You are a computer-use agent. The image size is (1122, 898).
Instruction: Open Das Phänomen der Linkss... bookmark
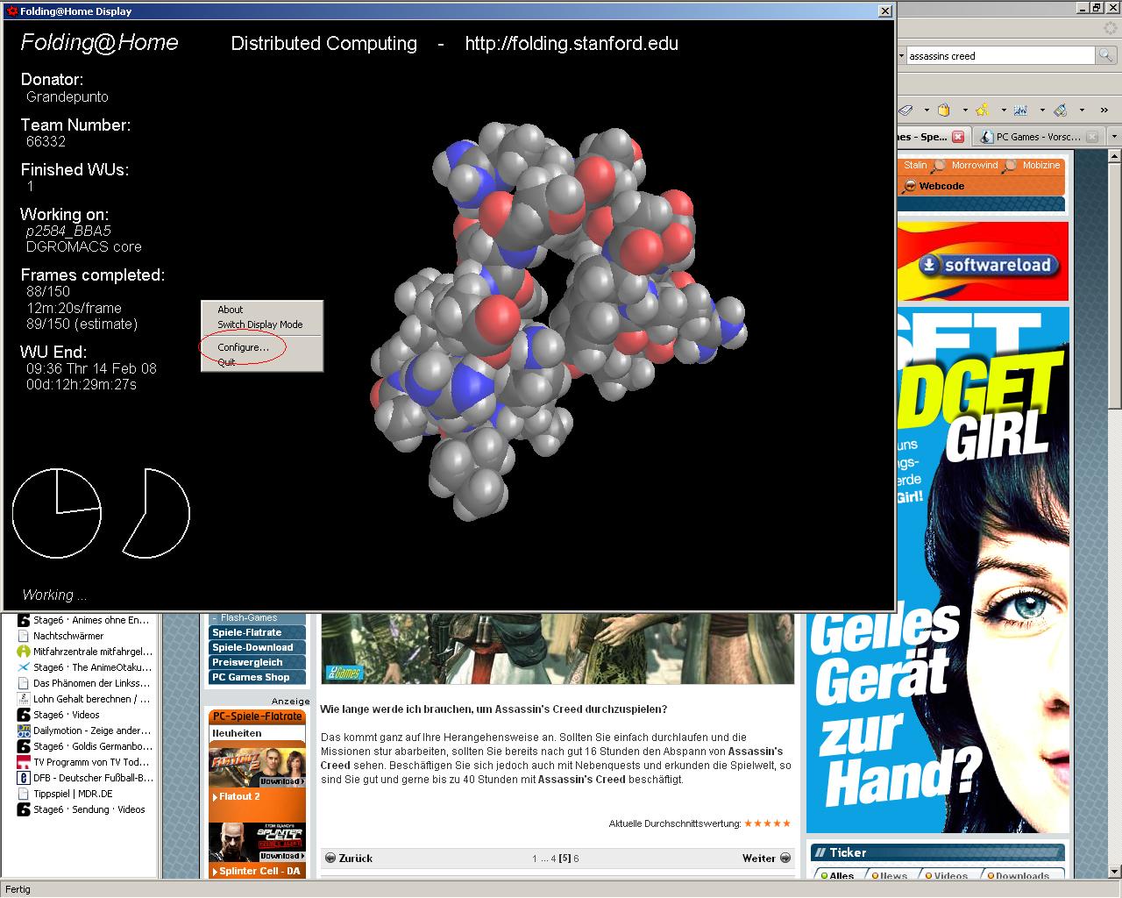click(x=84, y=683)
